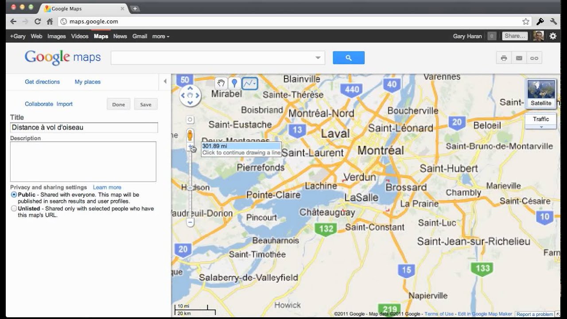Close the Google Maps tab
This screenshot has width=567, height=319.
123,8
